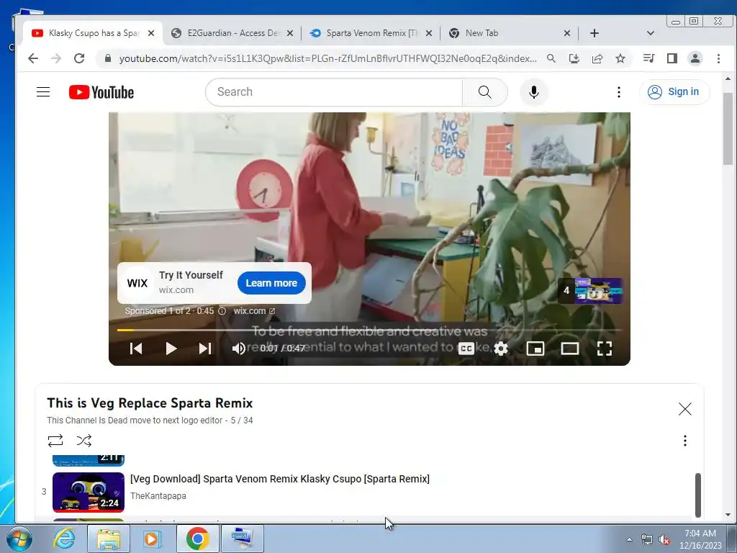Image resolution: width=737 pixels, height=553 pixels.
Task: Reload the current page
Action: pyautogui.click(x=79, y=58)
